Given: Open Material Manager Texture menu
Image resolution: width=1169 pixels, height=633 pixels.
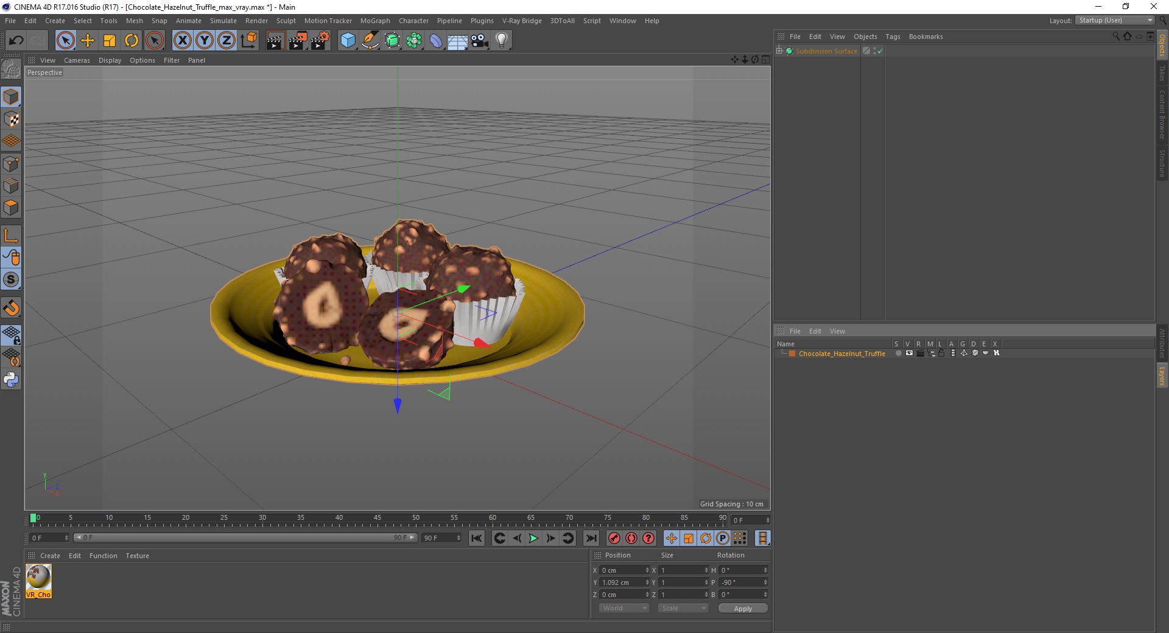Looking at the screenshot, I should [137, 556].
